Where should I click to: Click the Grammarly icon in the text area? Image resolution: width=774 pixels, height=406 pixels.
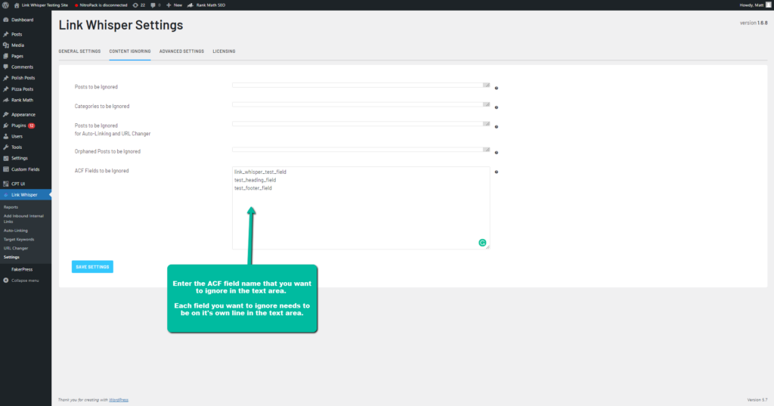[x=481, y=243]
